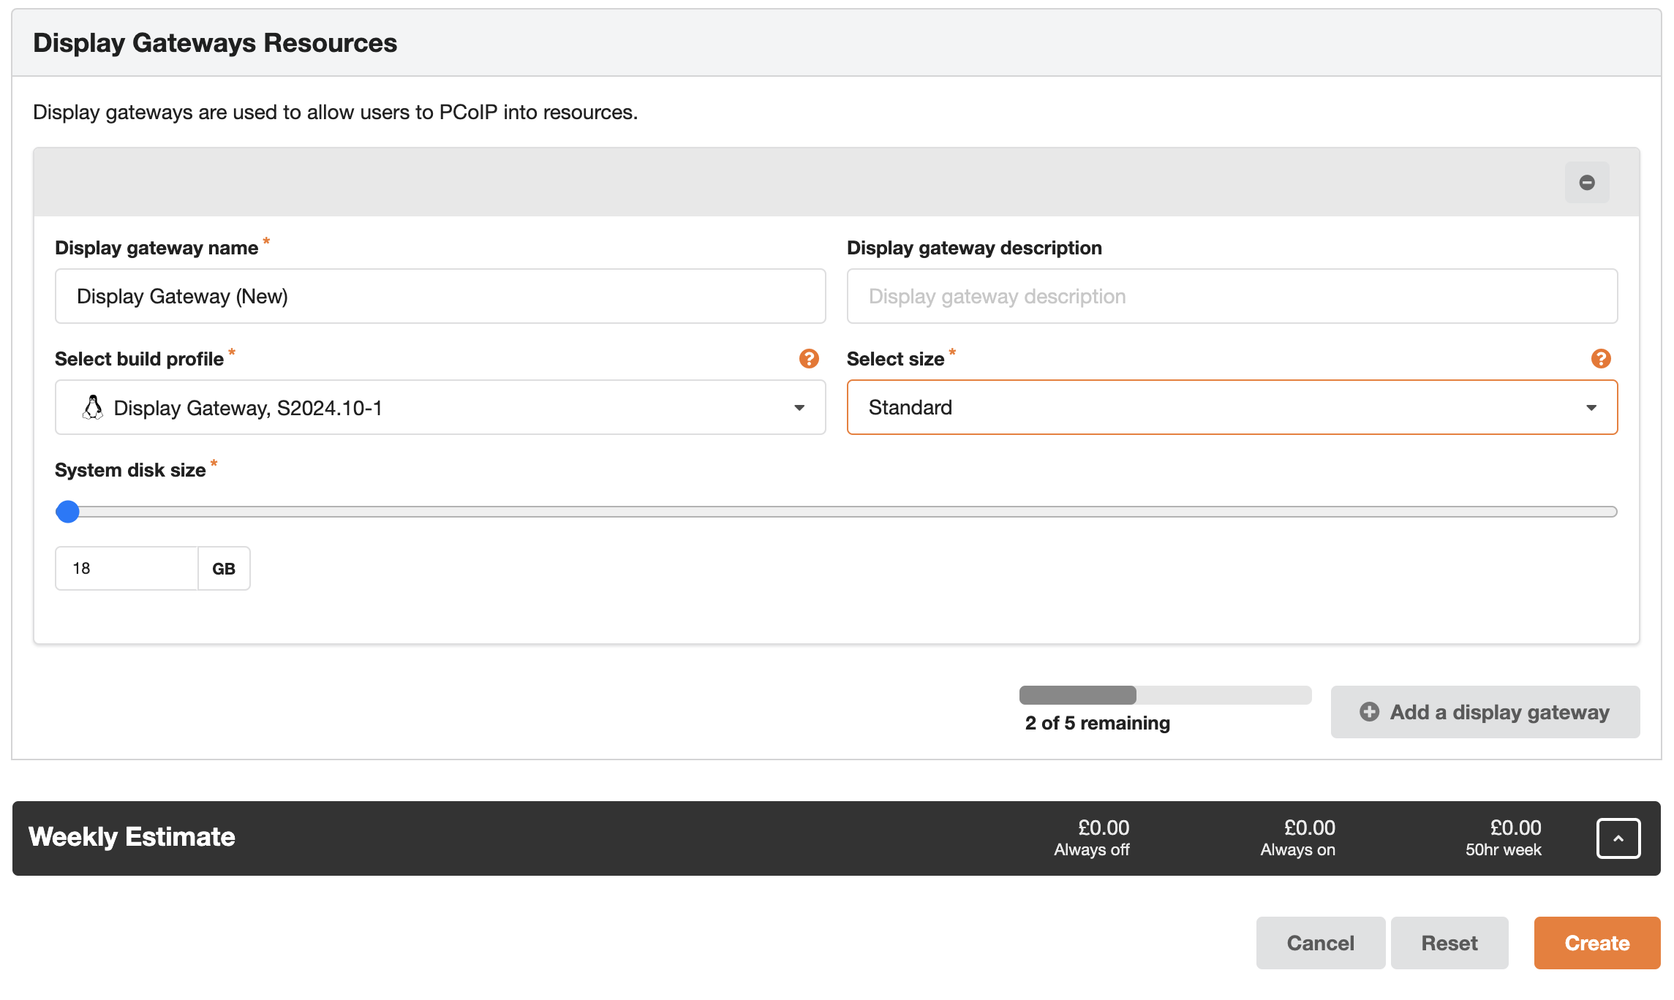1674x1000 pixels.
Task: Click the 50hr week estimate value
Action: point(1515,828)
